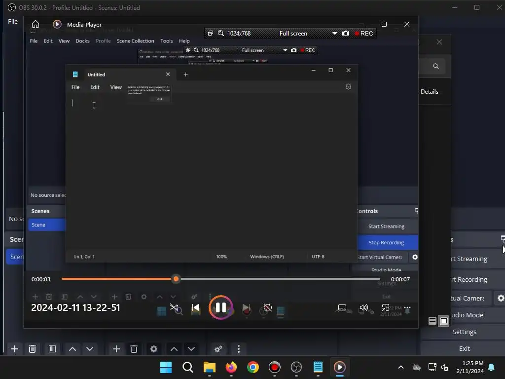Add a new scene in OBS
The height and width of the screenshot is (379, 505).
click(x=14, y=349)
